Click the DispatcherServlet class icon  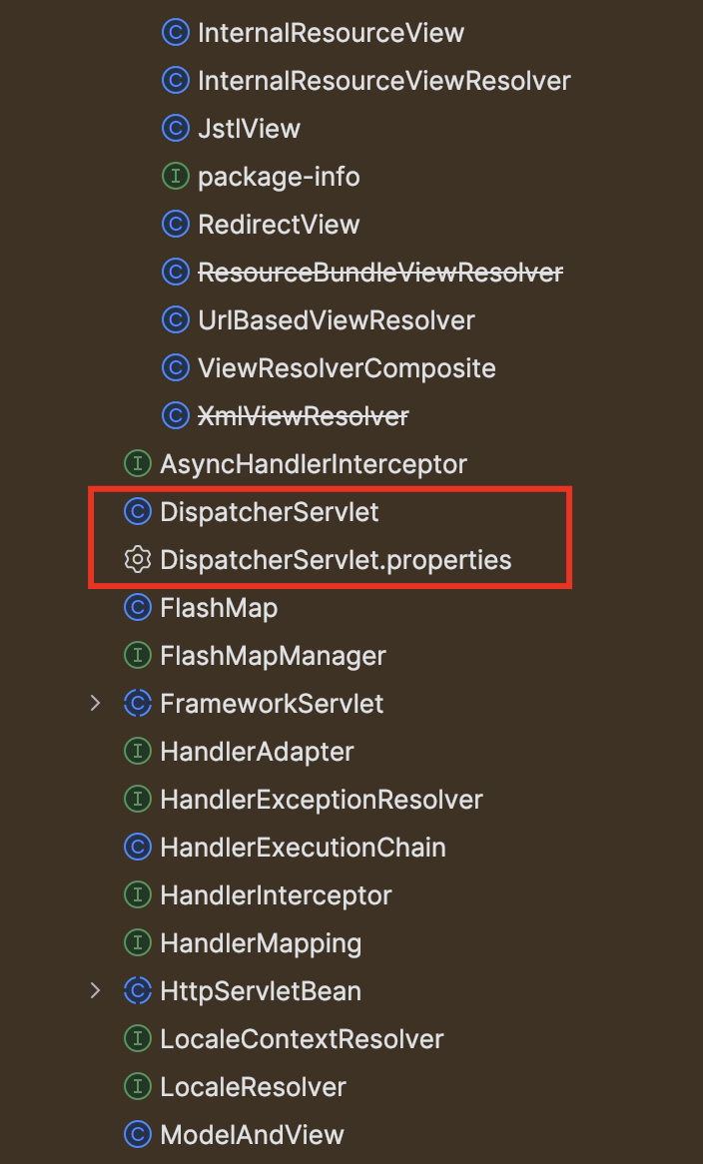[x=138, y=511]
